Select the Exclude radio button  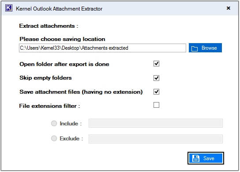54,138
